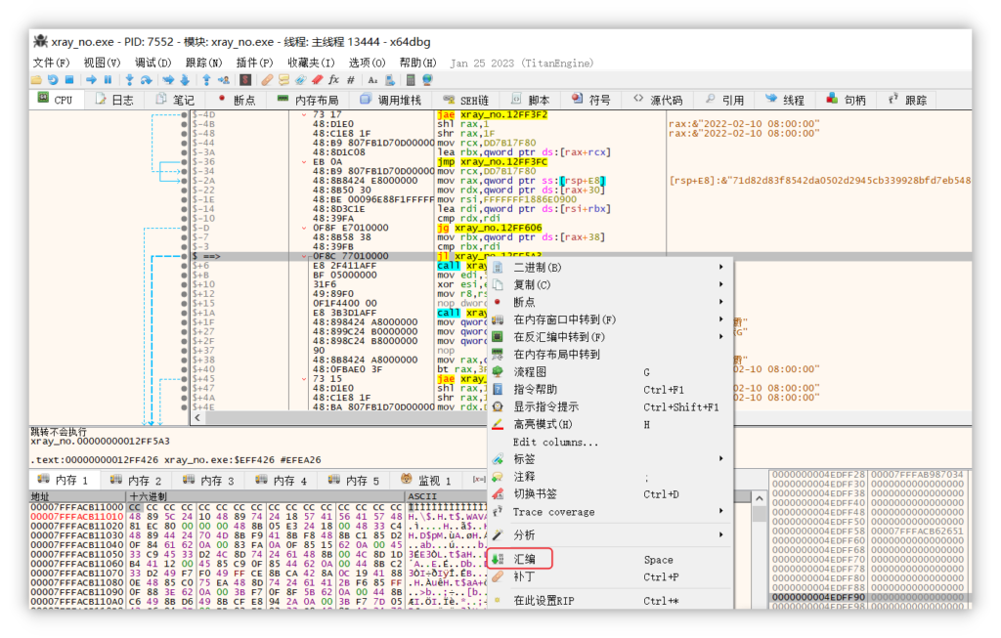Open the 监视 1 tab
1001x638 pixels.
(x=426, y=480)
